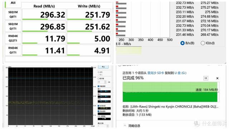229x129 pixels.
Task: Select the 231.33 MB/s value
Action: pyautogui.click(x=185, y=30)
